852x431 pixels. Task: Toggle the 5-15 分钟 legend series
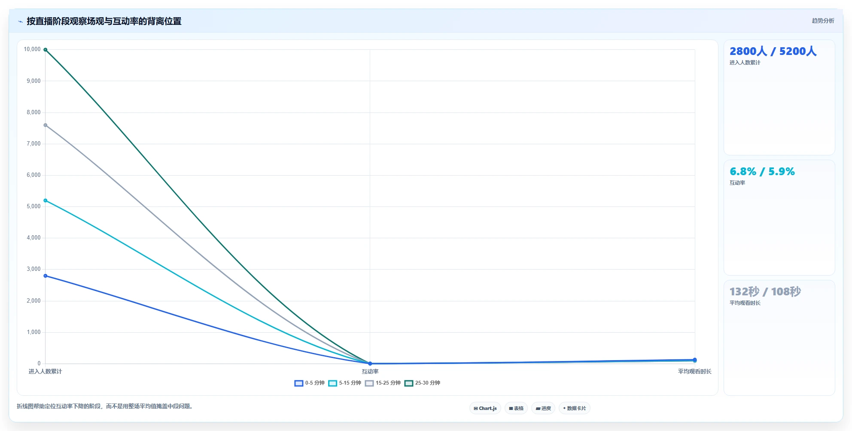(x=344, y=383)
